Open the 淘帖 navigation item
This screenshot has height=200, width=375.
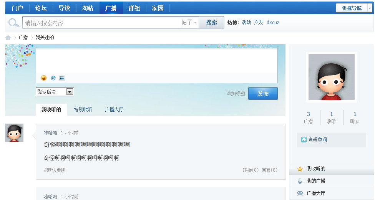pyautogui.click(x=88, y=8)
